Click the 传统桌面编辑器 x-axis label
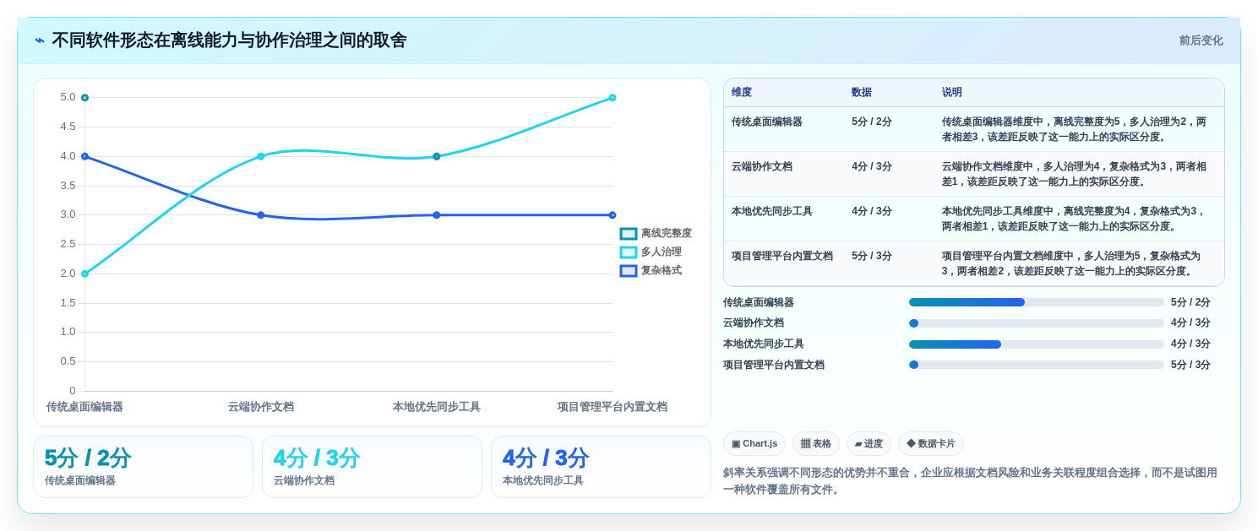This screenshot has width=1258, height=531. 84,407
